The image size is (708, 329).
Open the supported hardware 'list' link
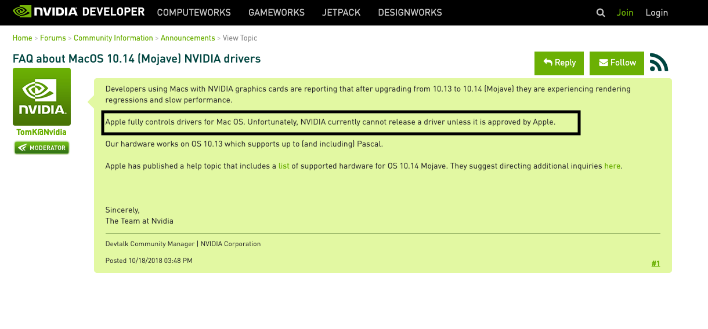point(284,166)
